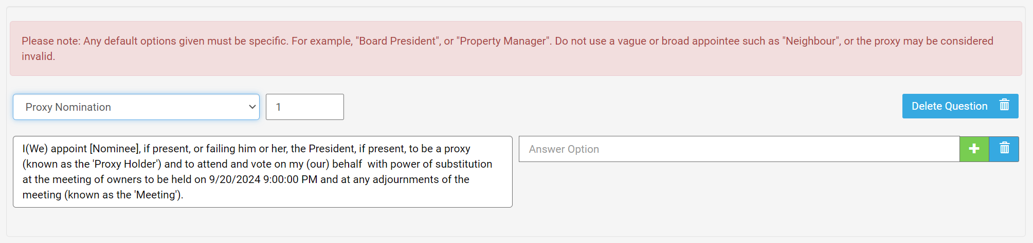
Task: Add an answer option with green plus
Action: pos(974,149)
